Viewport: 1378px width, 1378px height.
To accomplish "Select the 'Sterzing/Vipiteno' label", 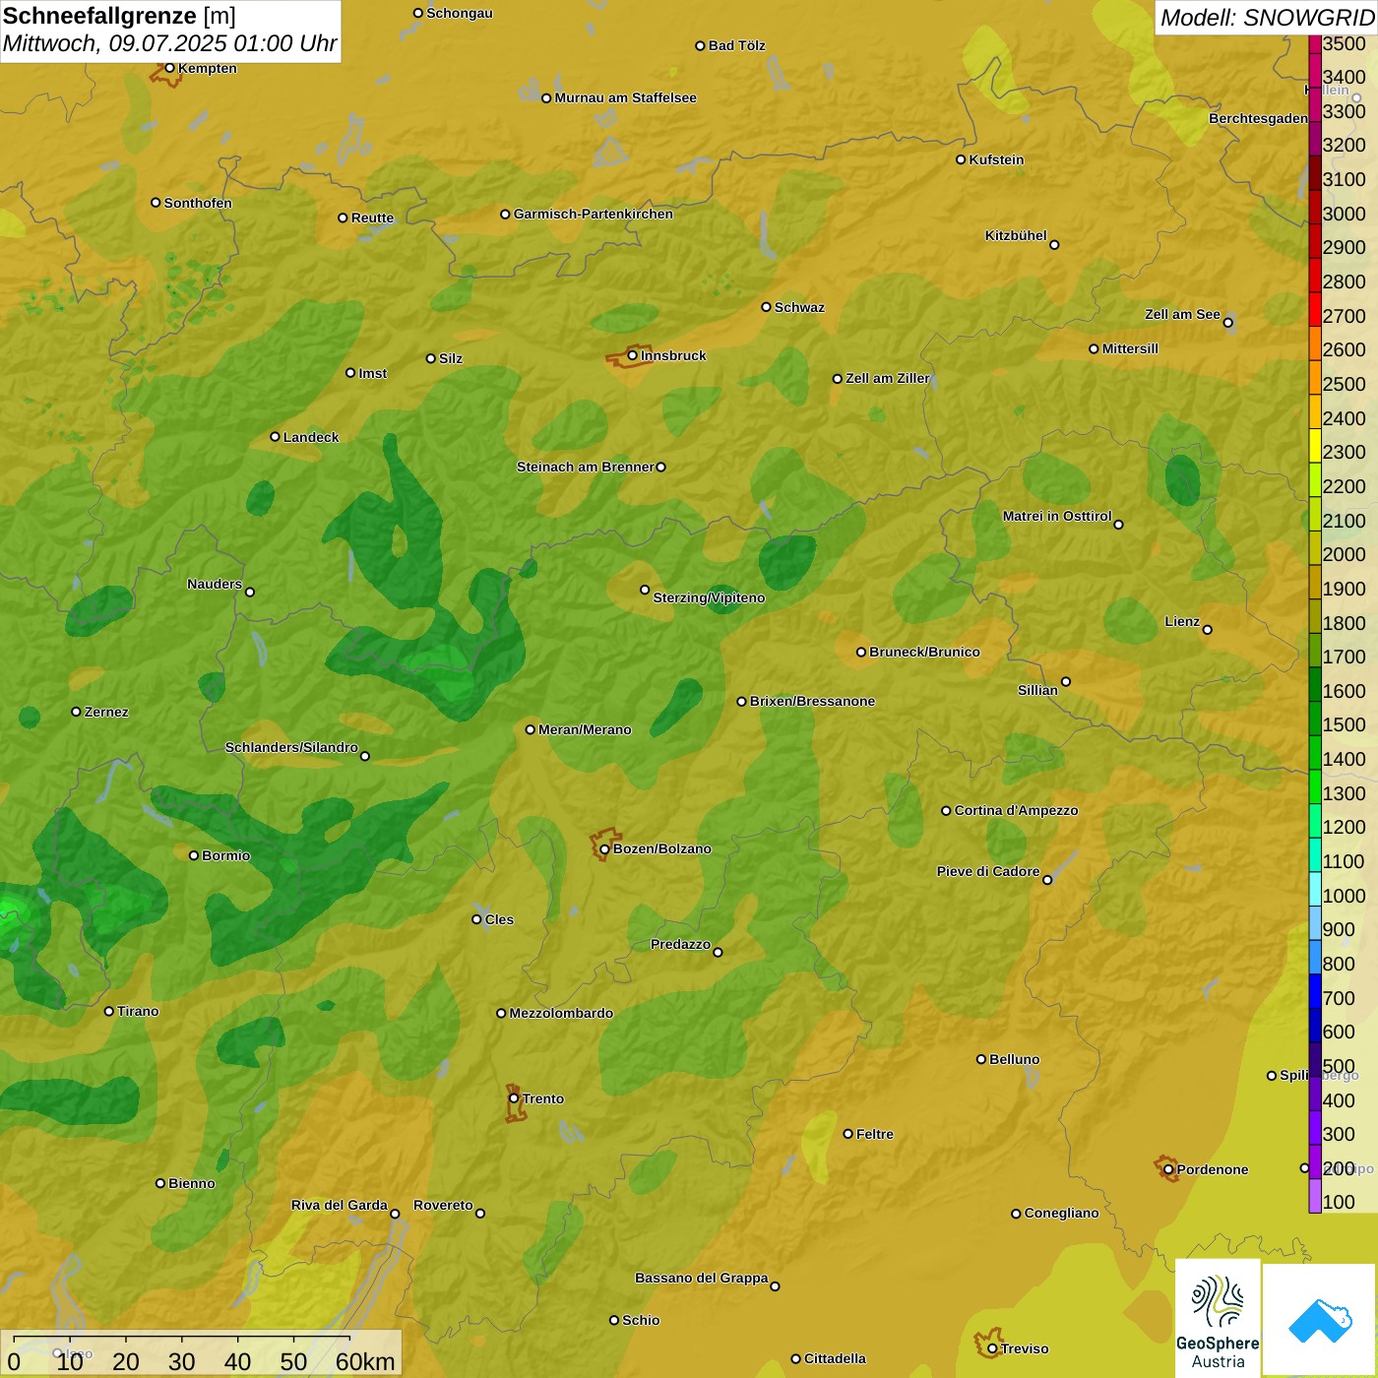I will tap(709, 597).
